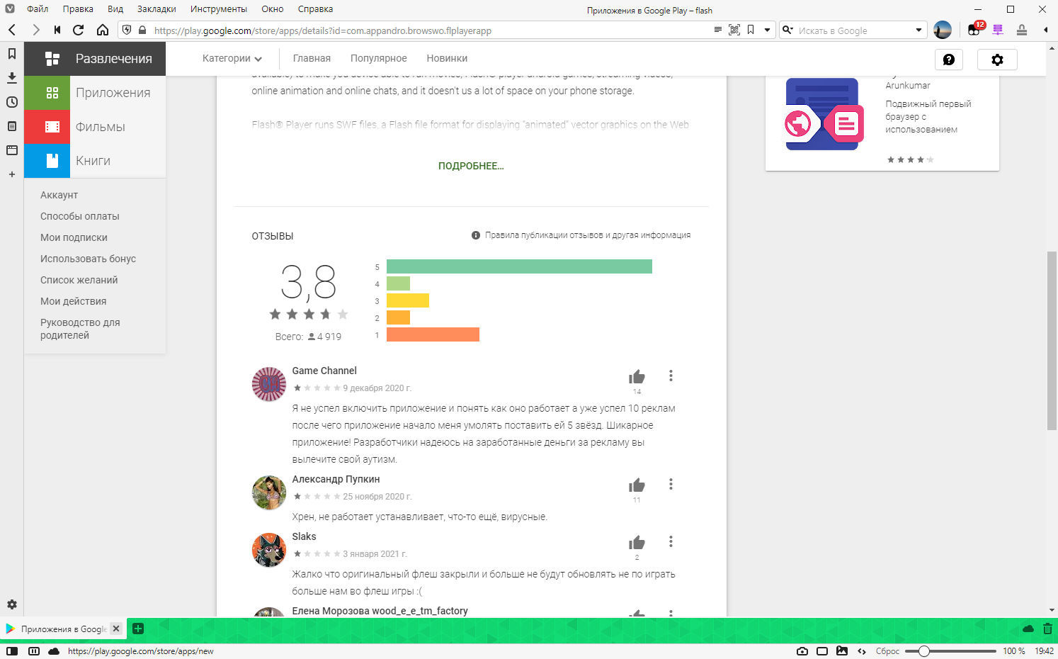Click the gray lock extension icon

pyautogui.click(x=1021, y=30)
